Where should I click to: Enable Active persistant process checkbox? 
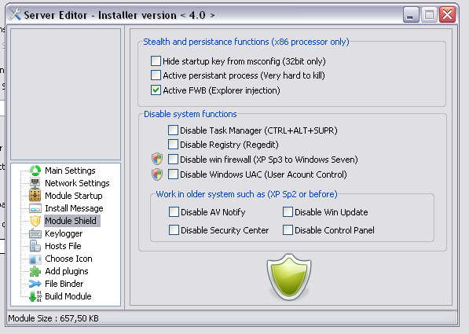pyautogui.click(x=156, y=75)
